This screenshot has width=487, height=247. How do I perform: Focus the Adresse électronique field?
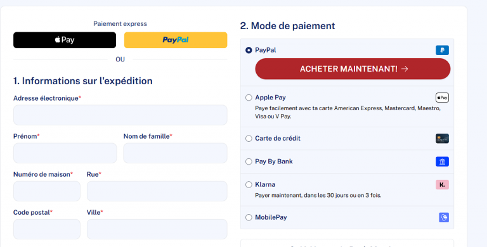pyautogui.click(x=120, y=115)
